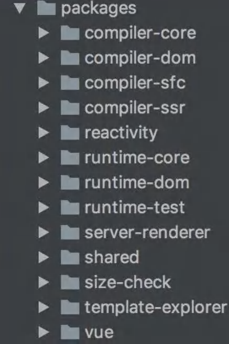Click the runtime-core folder icon
This screenshot has height=344, width=229.
pos(70,158)
